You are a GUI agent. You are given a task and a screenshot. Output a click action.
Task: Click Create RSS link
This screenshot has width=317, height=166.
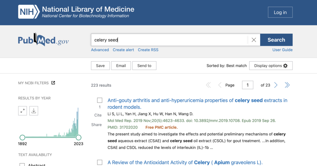[x=148, y=50]
